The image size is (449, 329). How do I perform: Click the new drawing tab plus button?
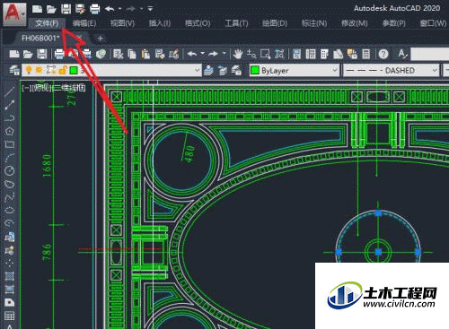pos(101,39)
